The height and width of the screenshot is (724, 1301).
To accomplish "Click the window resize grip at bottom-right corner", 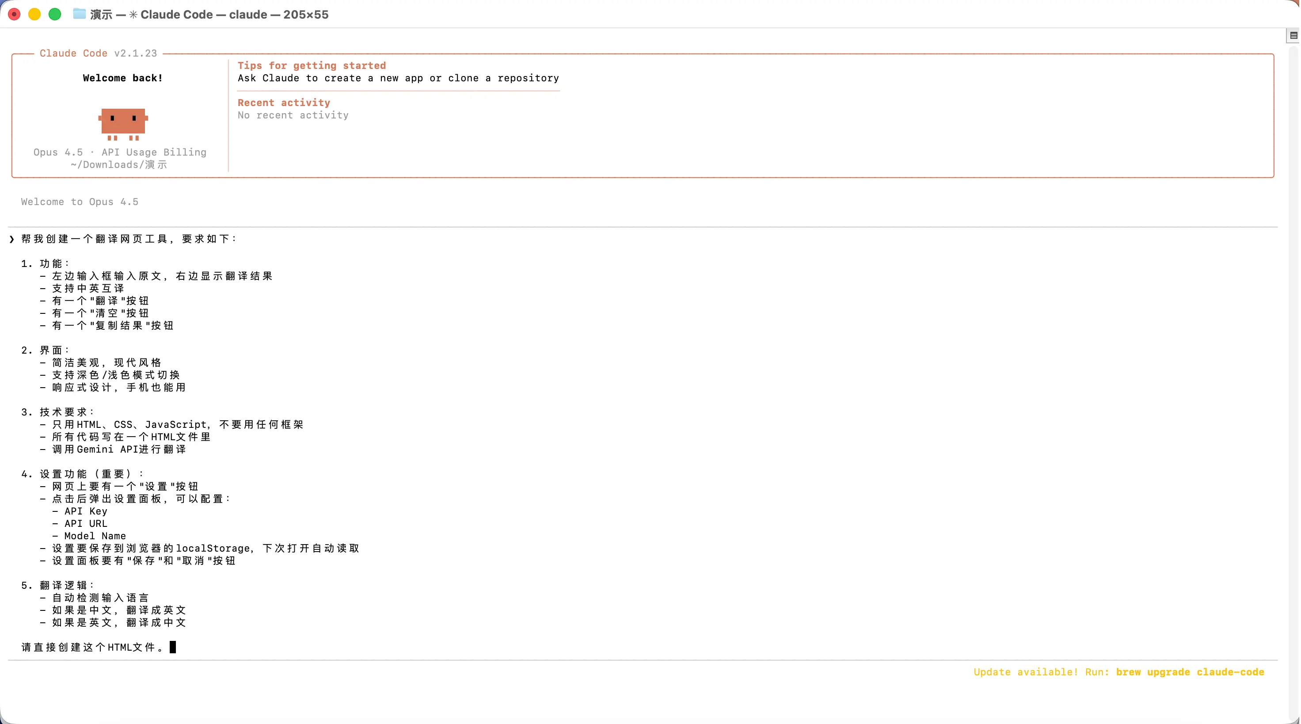I will (x=1295, y=719).
